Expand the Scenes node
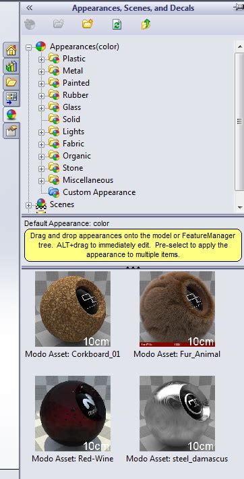244x479 pixels. [29, 205]
